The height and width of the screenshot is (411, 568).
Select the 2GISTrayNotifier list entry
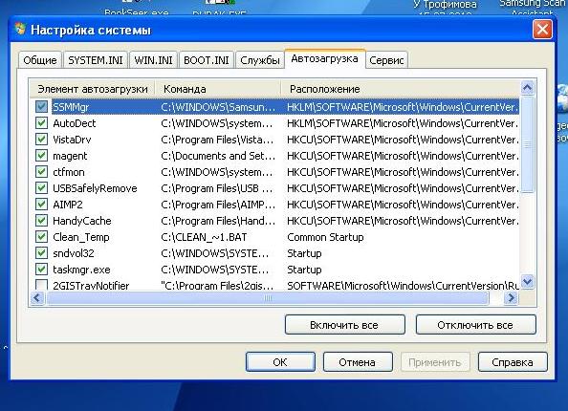(x=91, y=286)
